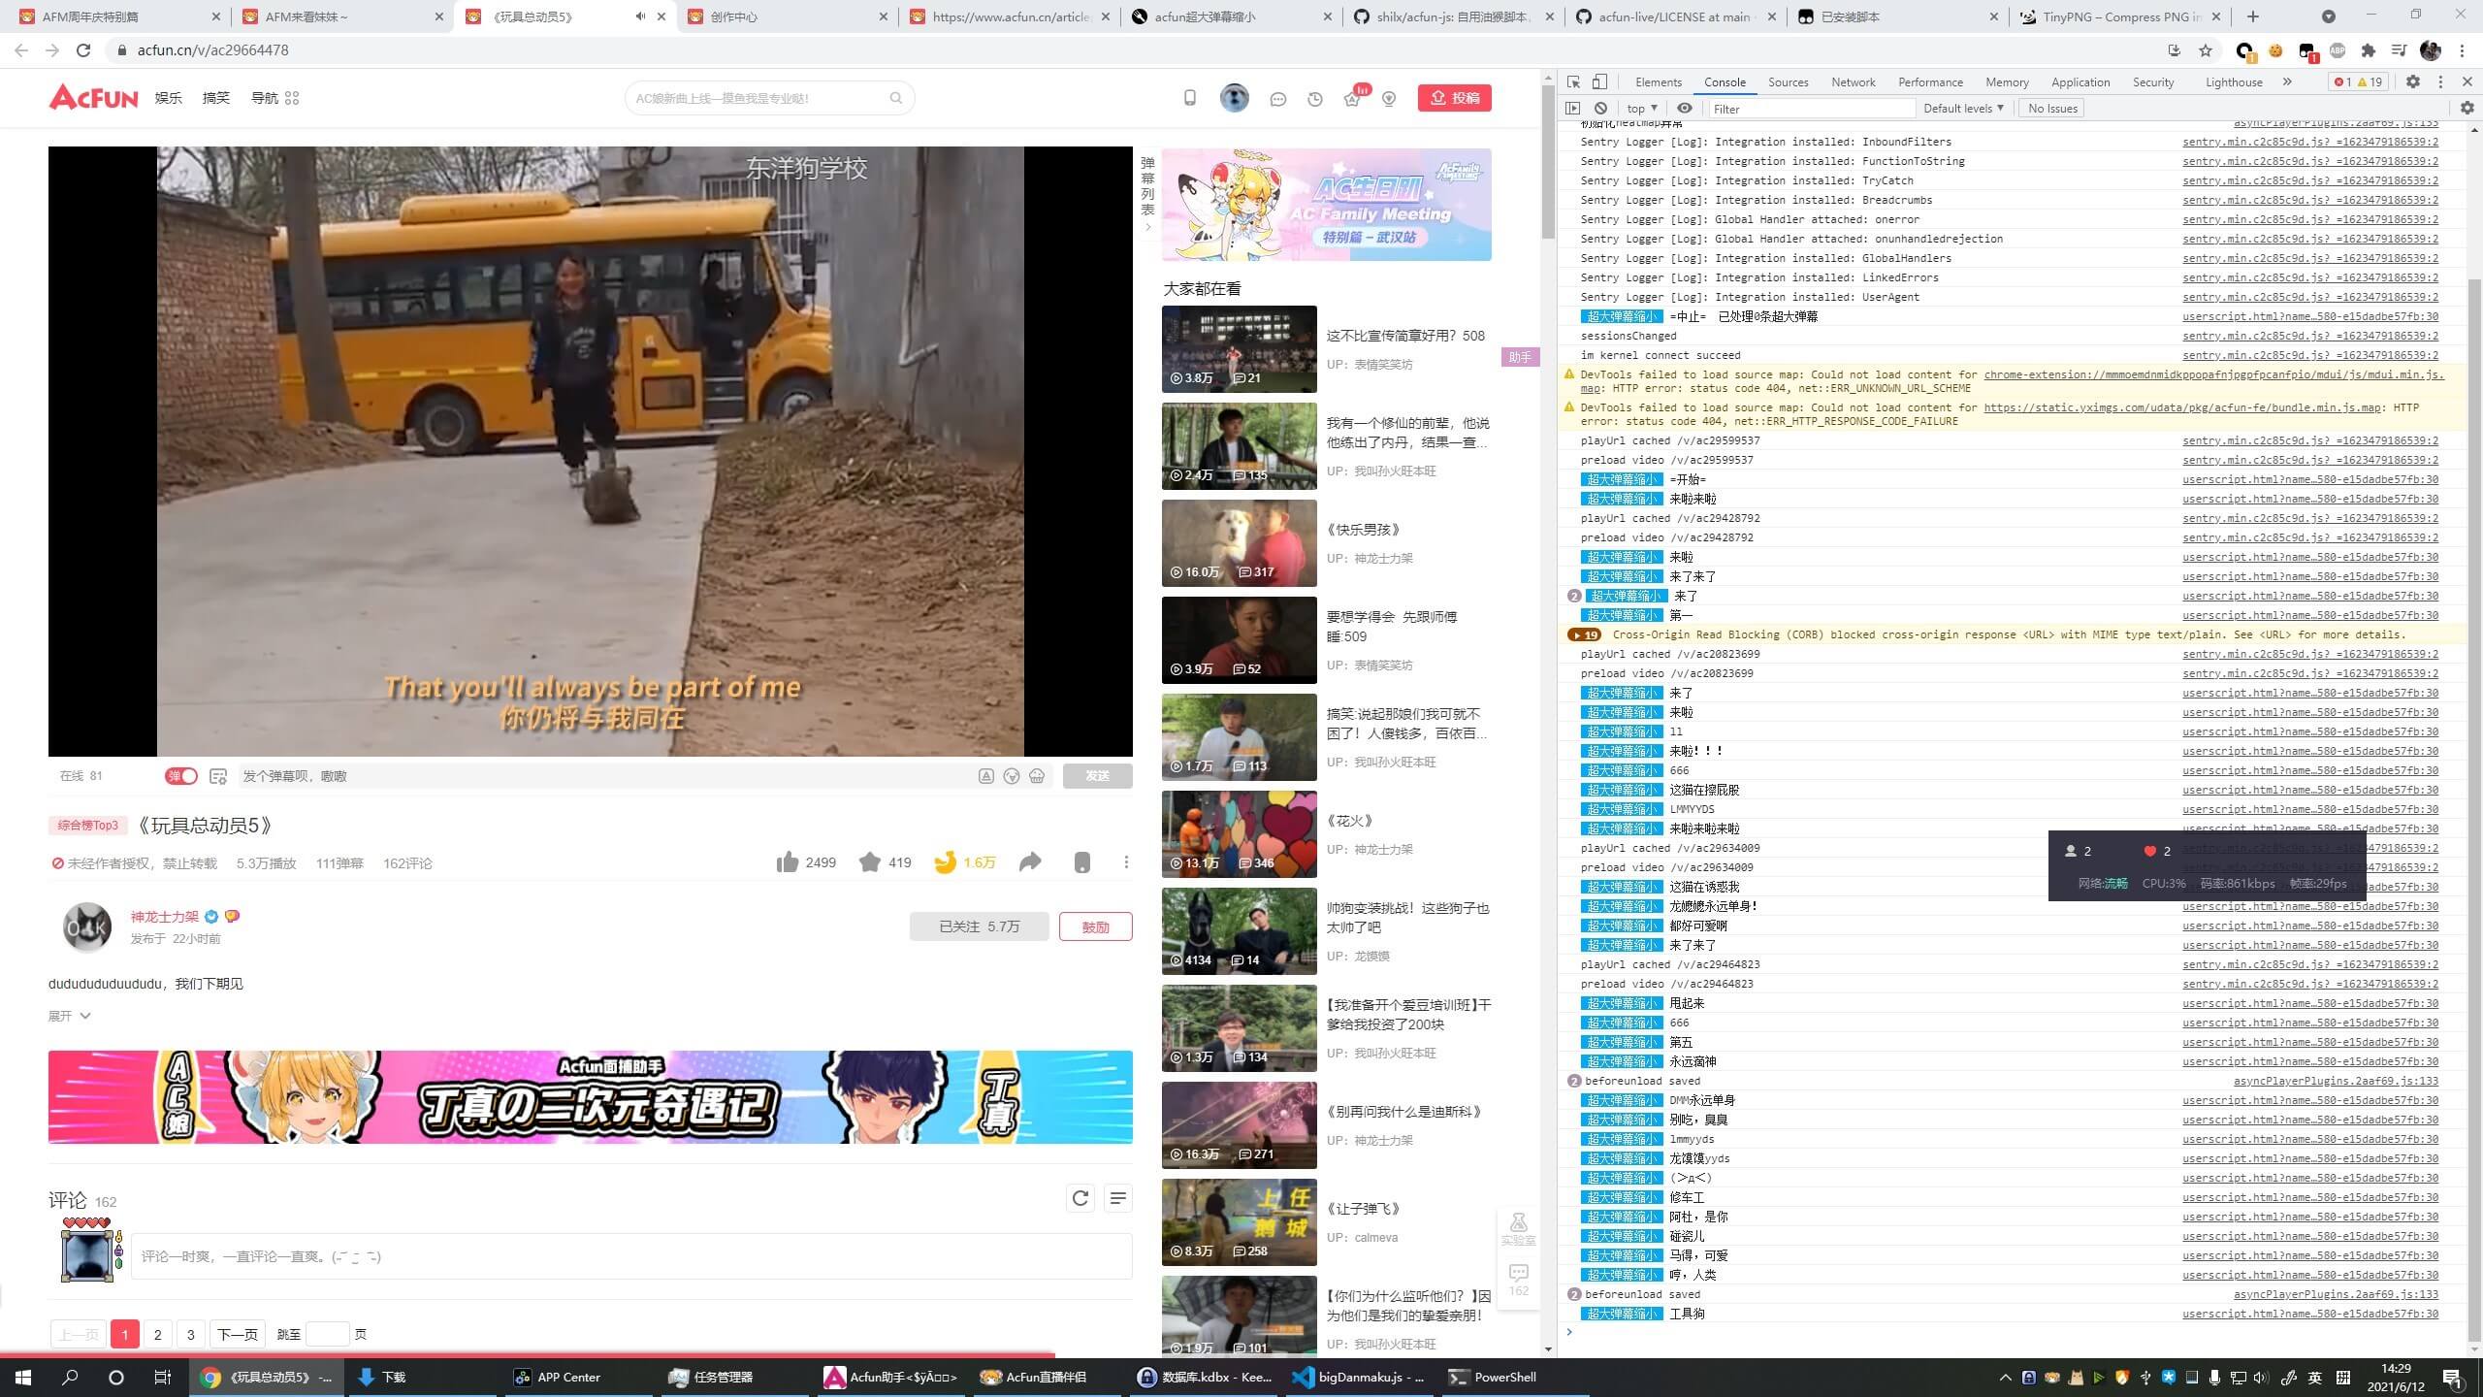Screen dimensions: 2483x1397
Task: Go to comments page 2
Action: [157, 1334]
